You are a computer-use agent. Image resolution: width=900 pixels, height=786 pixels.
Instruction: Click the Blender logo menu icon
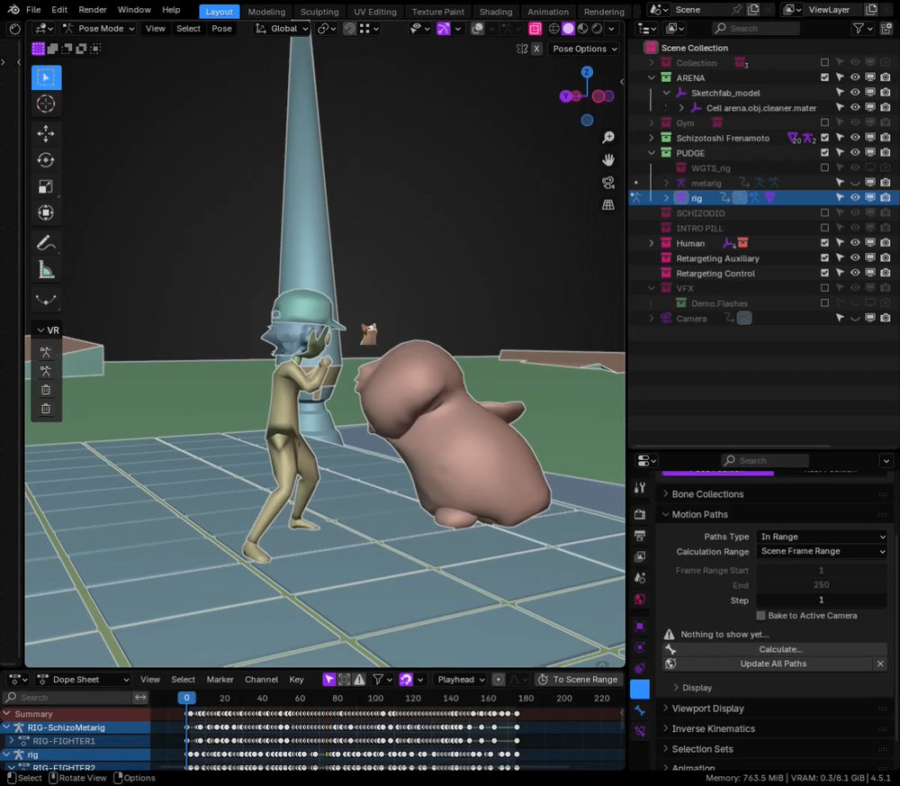coord(13,10)
